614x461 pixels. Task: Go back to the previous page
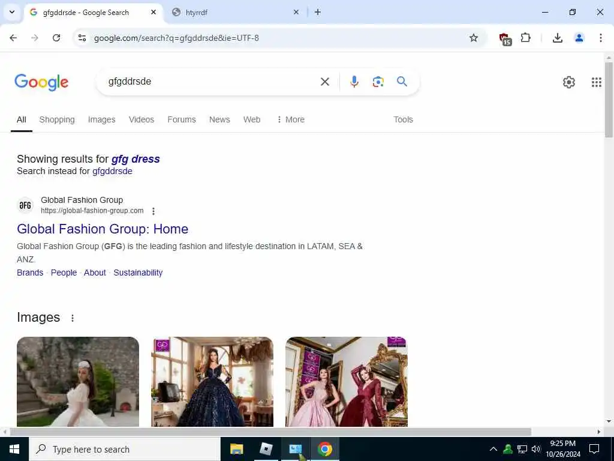pyautogui.click(x=13, y=38)
